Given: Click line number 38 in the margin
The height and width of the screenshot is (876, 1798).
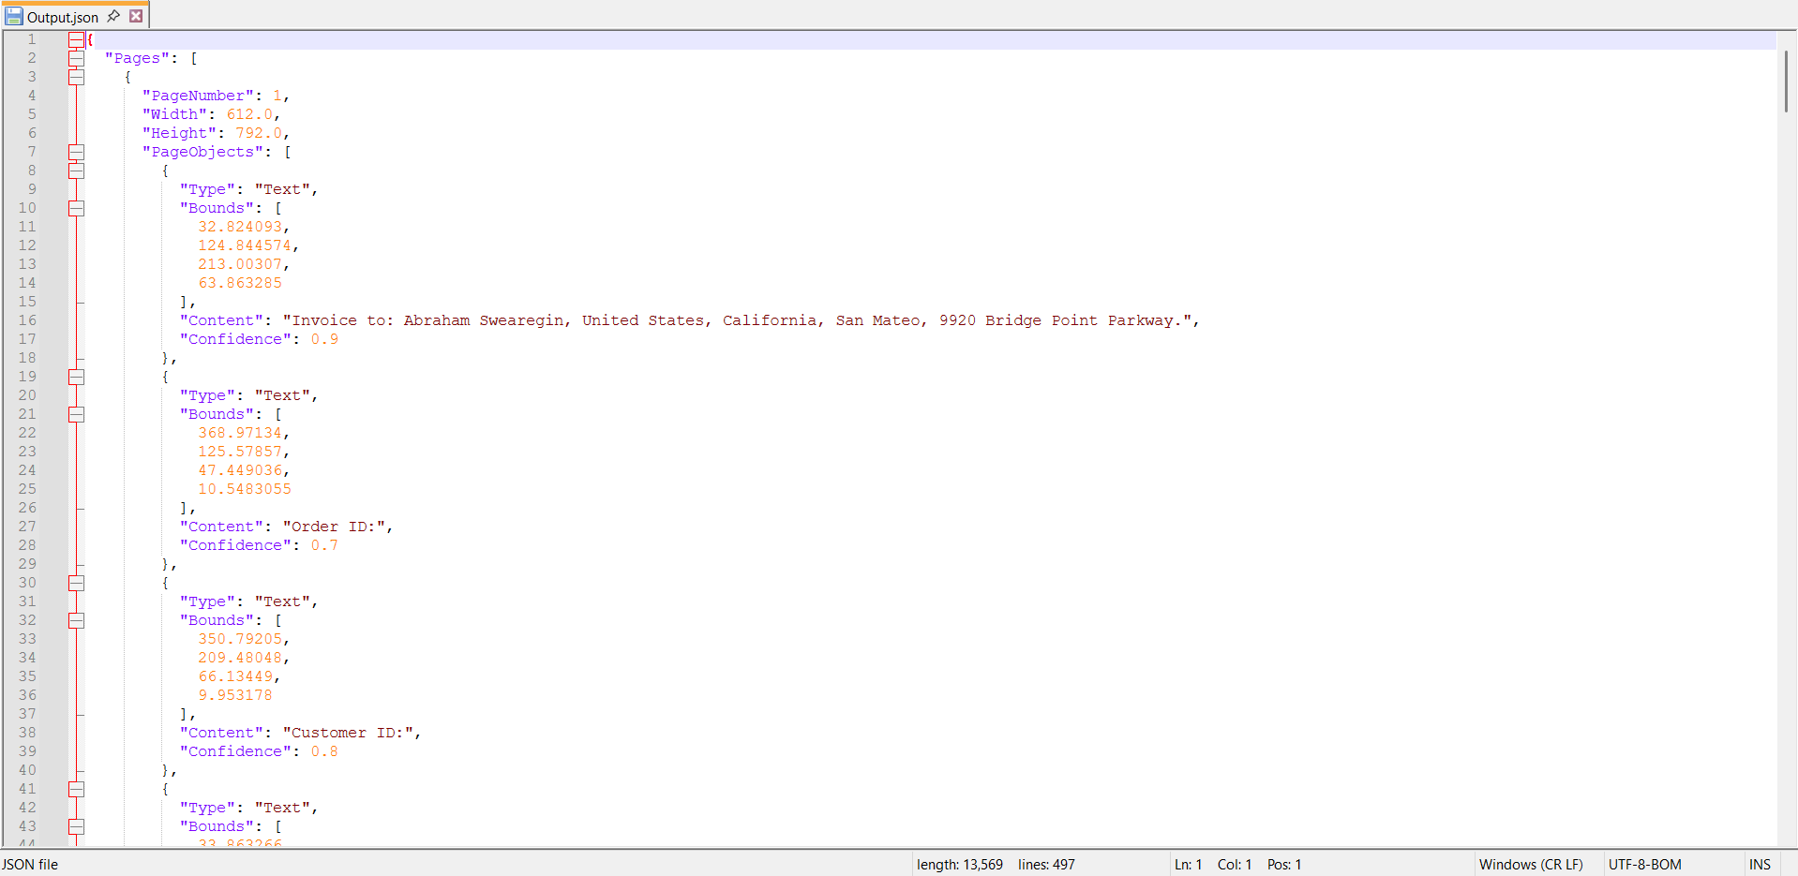Looking at the screenshot, I should [27, 733].
